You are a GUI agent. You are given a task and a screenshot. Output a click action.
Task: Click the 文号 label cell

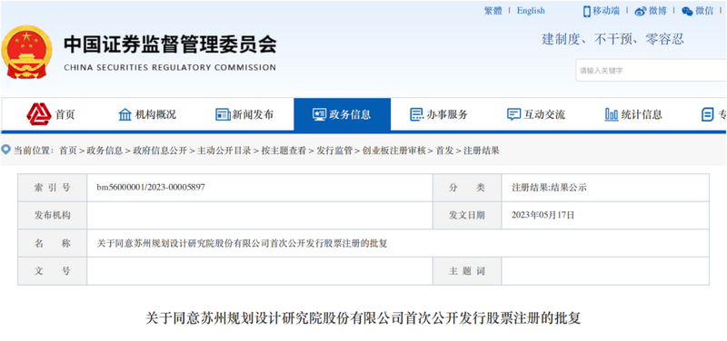[53, 271]
